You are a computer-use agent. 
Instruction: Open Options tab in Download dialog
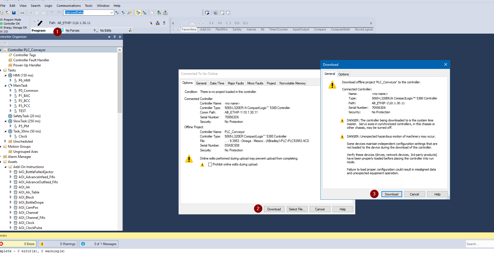point(344,74)
